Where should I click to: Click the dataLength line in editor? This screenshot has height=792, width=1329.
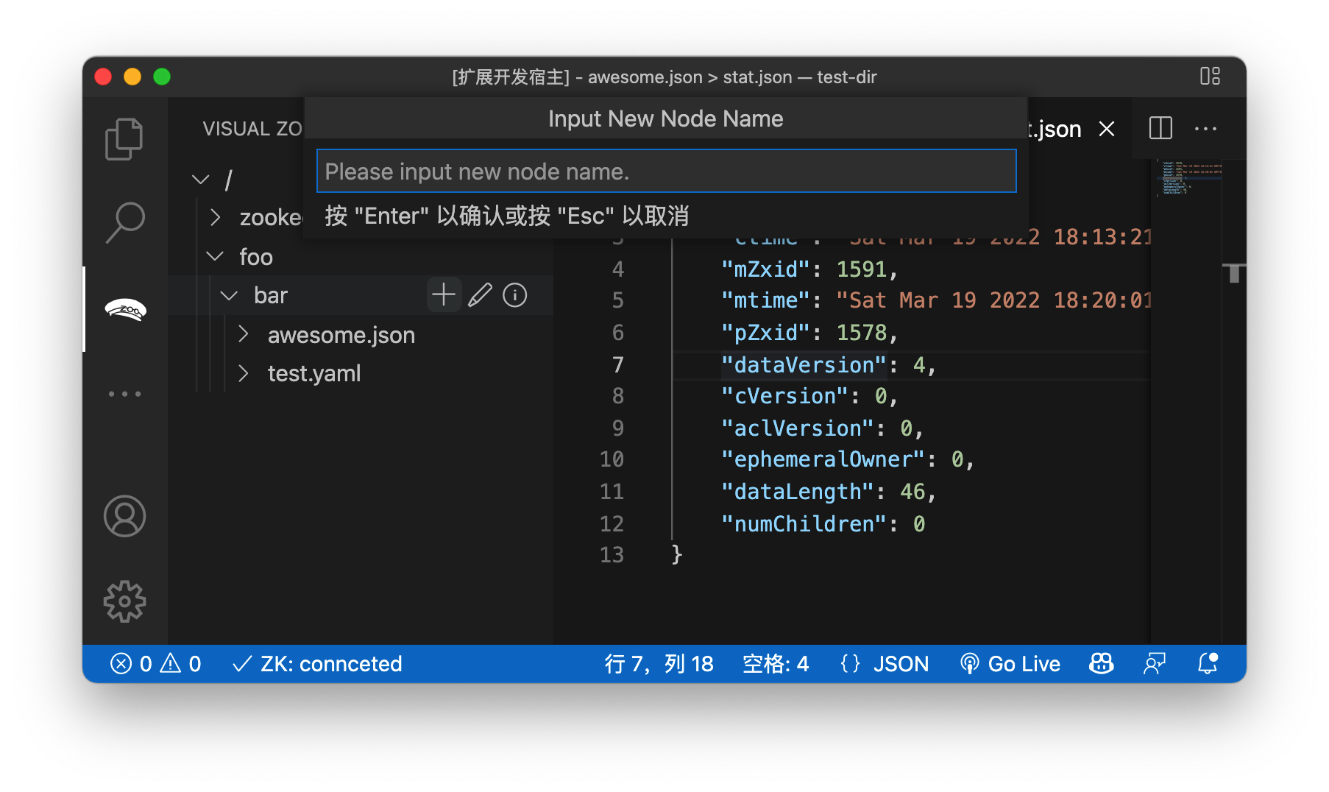pyautogui.click(x=828, y=492)
